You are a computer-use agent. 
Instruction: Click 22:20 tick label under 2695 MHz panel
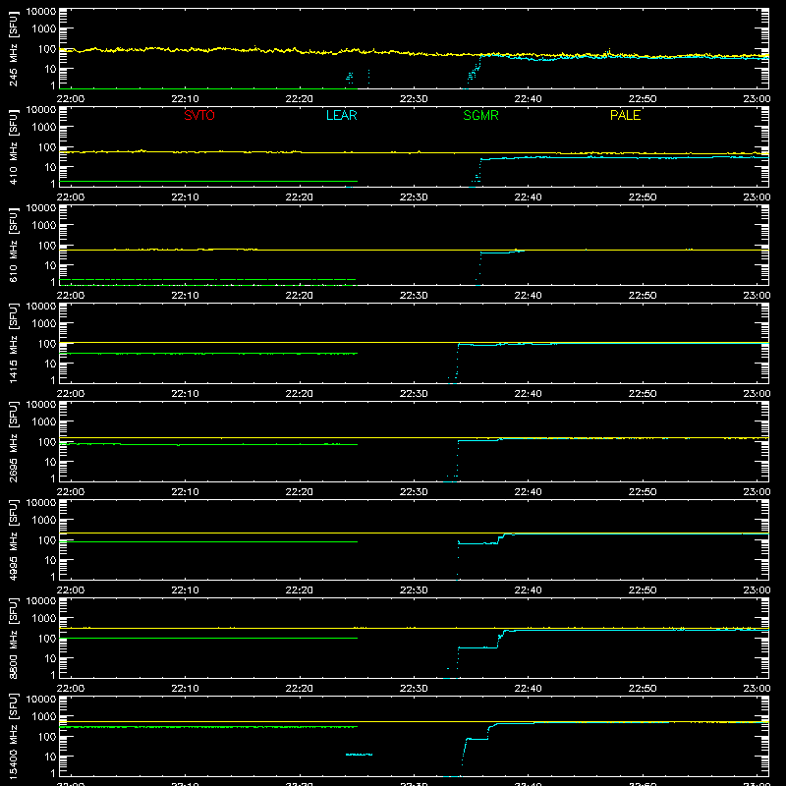pyautogui.click(x=300, y=492)
